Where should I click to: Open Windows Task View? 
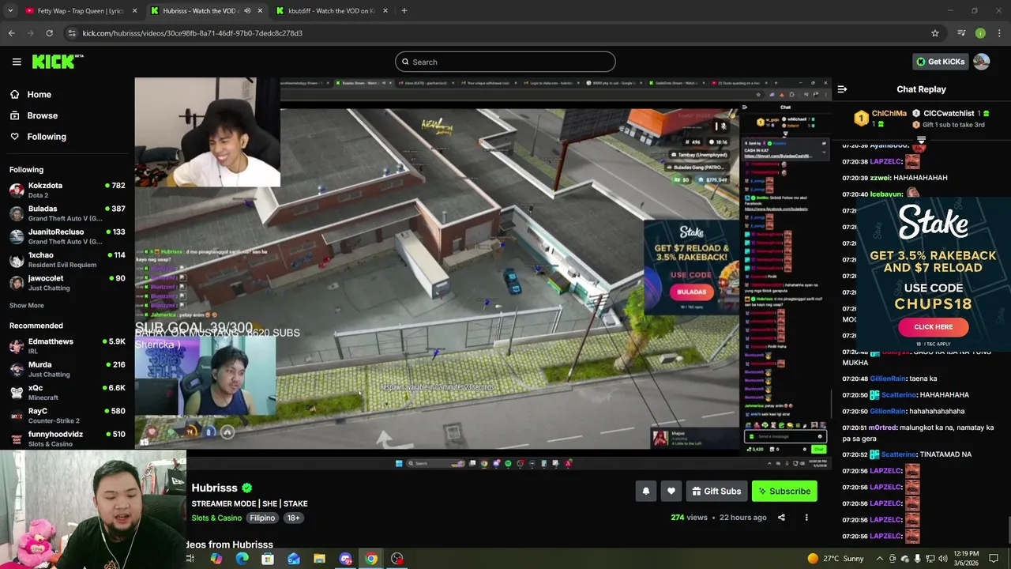coord(190,559)
